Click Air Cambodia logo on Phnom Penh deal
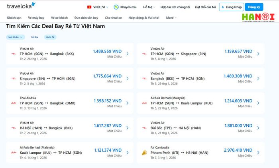 [144, 153]
